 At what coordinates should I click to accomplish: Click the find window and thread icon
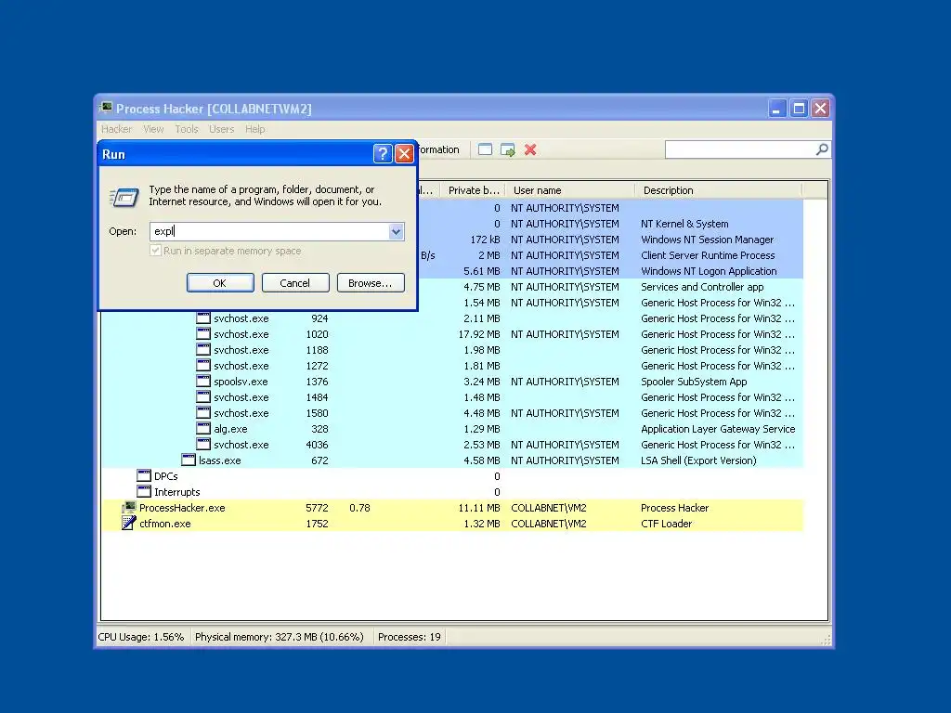tap(508, 149)
